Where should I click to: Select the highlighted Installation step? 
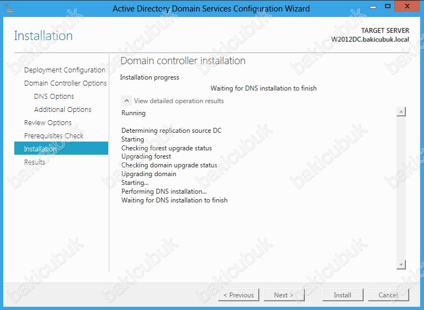(x=61, y=148)
